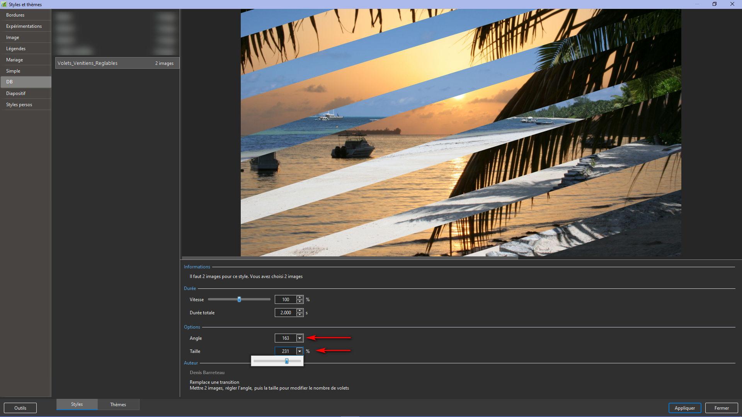
Task: Click the Vitesse slider handle
Action: (x=239, y=299)
